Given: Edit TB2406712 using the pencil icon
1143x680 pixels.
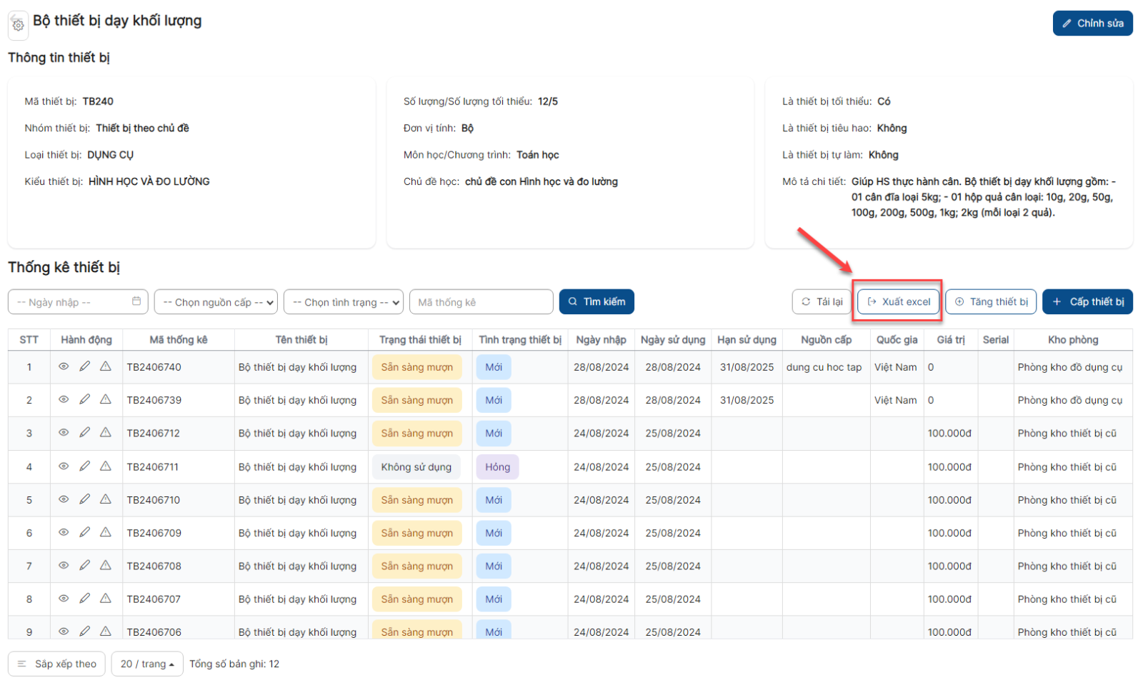Looking at the screenshot, I should click(x=84, y=432).
